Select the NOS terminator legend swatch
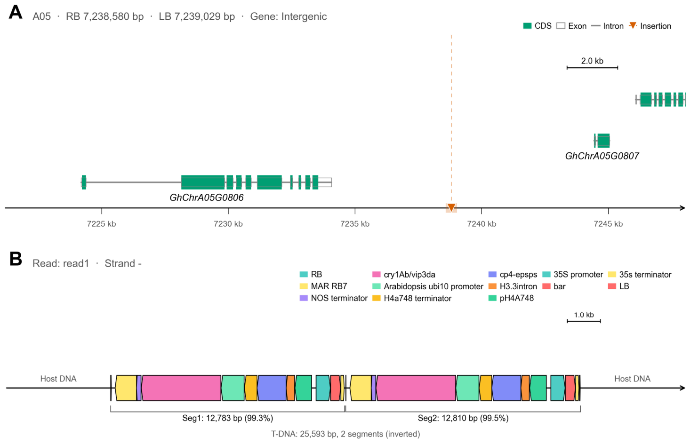690x443 pixels. [304, 298]
